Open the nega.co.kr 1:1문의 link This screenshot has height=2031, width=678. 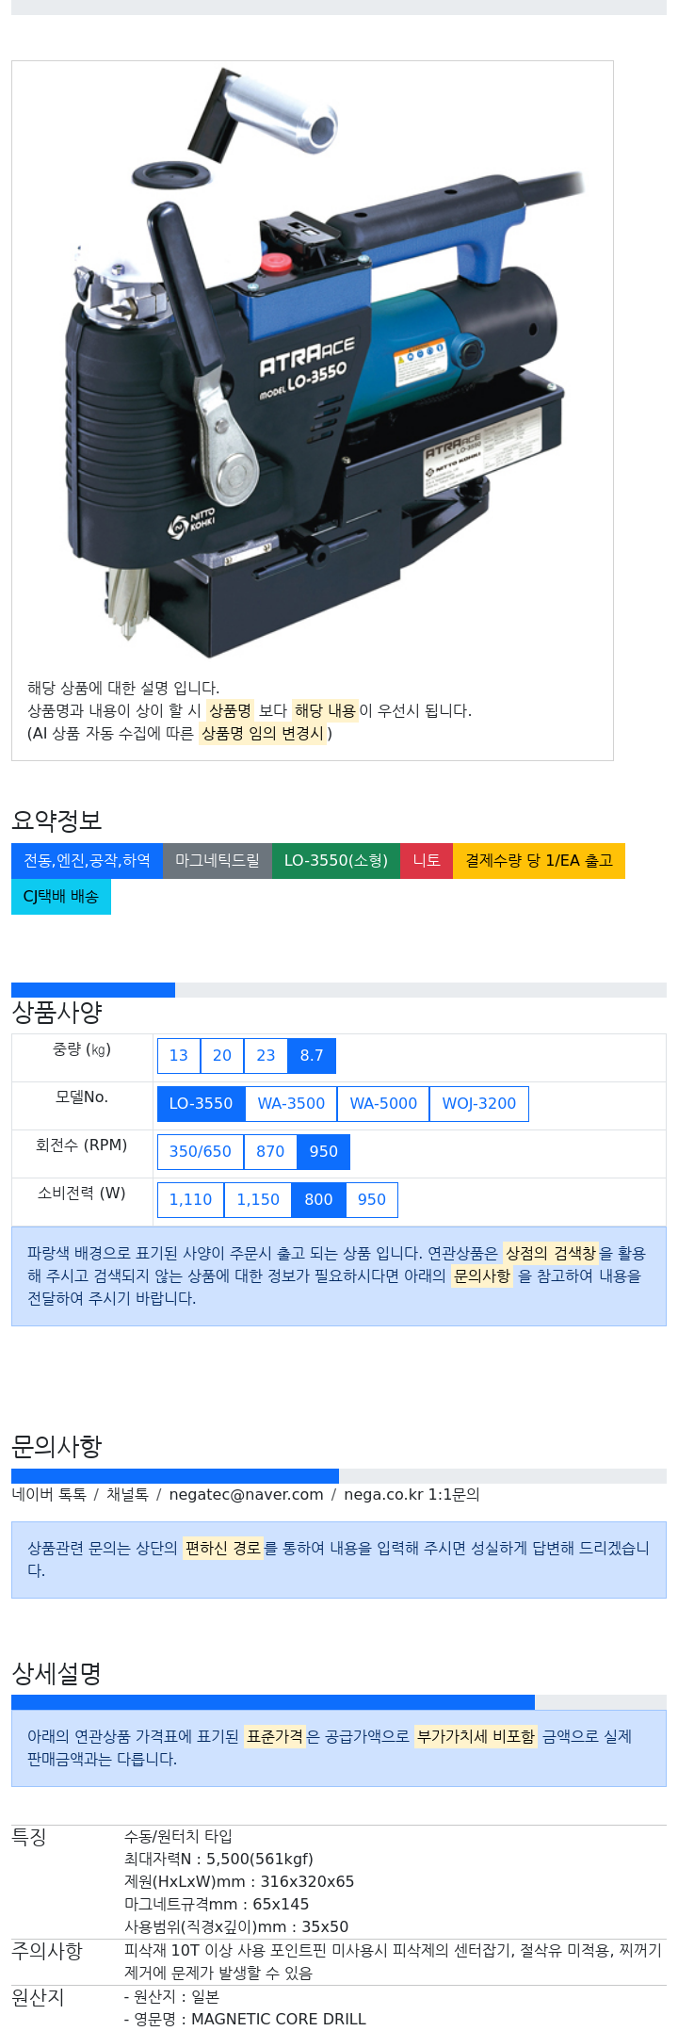click(412, 1495)
